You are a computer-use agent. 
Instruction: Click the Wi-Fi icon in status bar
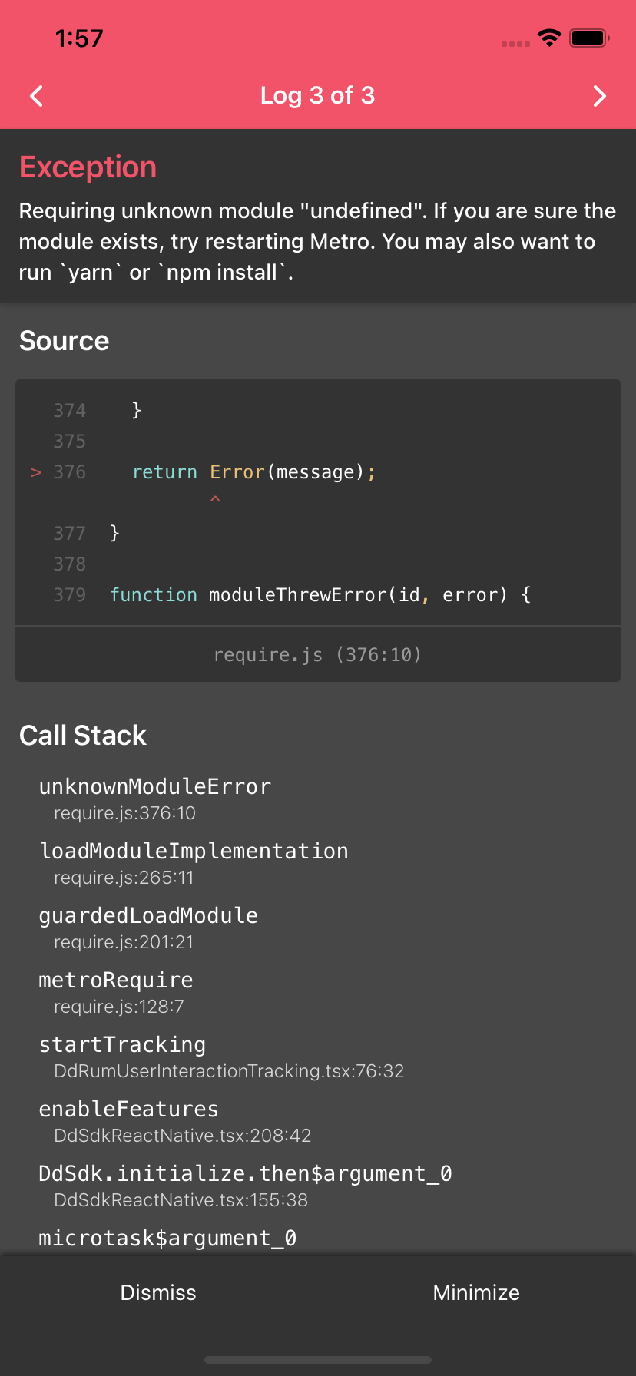(x=549, y=37)
